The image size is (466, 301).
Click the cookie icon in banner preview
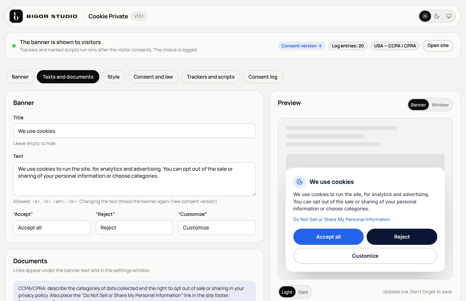pyautogui.click(x=300, y=182)
